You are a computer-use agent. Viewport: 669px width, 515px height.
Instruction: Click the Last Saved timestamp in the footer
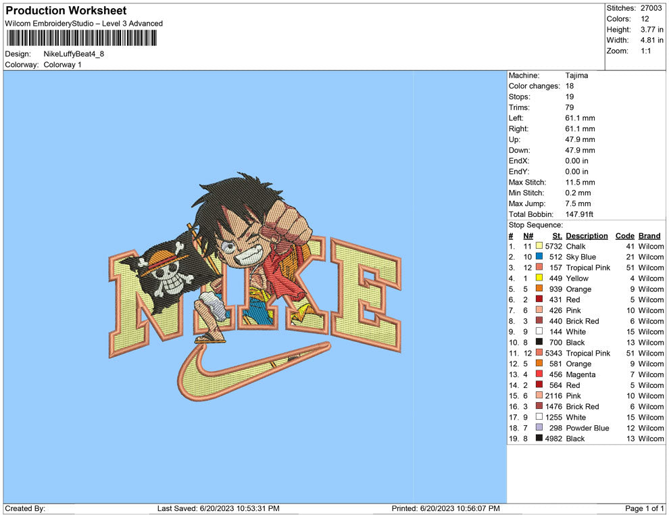[x=218, y=508]
